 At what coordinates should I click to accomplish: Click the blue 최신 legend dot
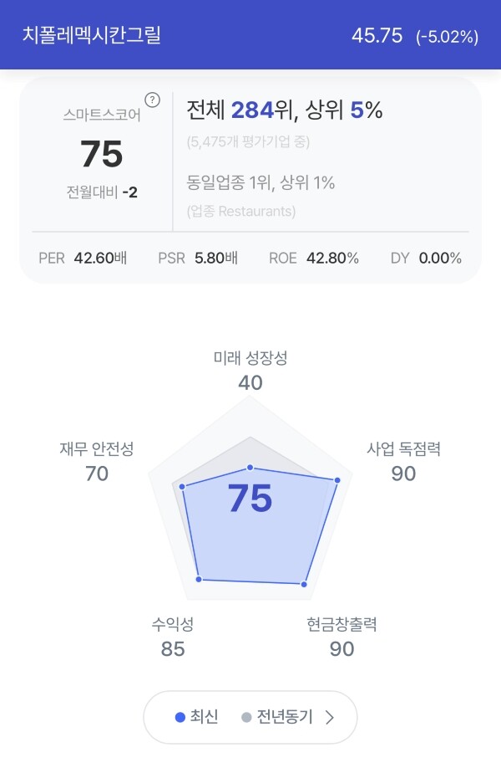coord(180,717)
